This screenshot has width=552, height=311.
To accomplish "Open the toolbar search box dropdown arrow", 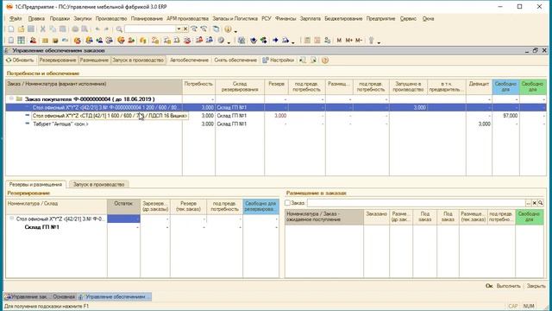I will click(179, 29).
